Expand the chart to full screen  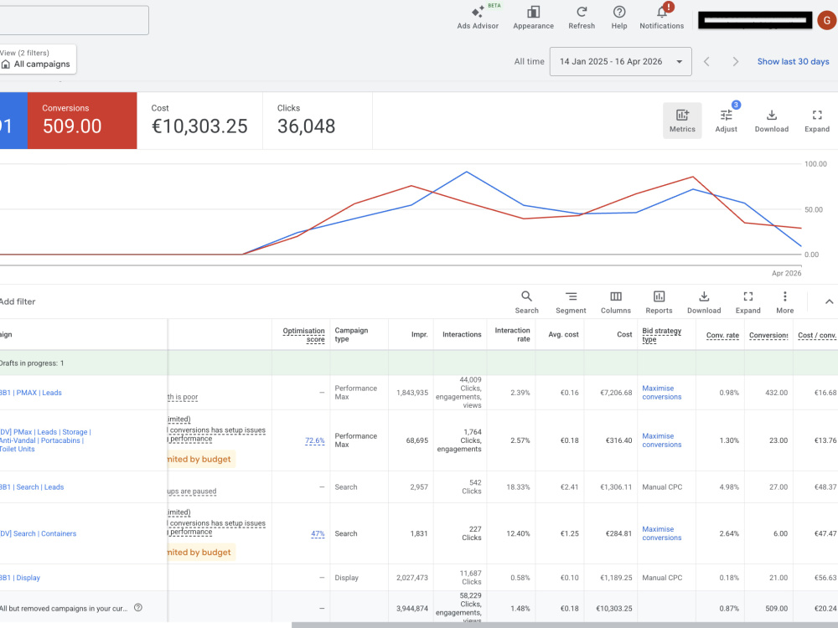point(816,121)
